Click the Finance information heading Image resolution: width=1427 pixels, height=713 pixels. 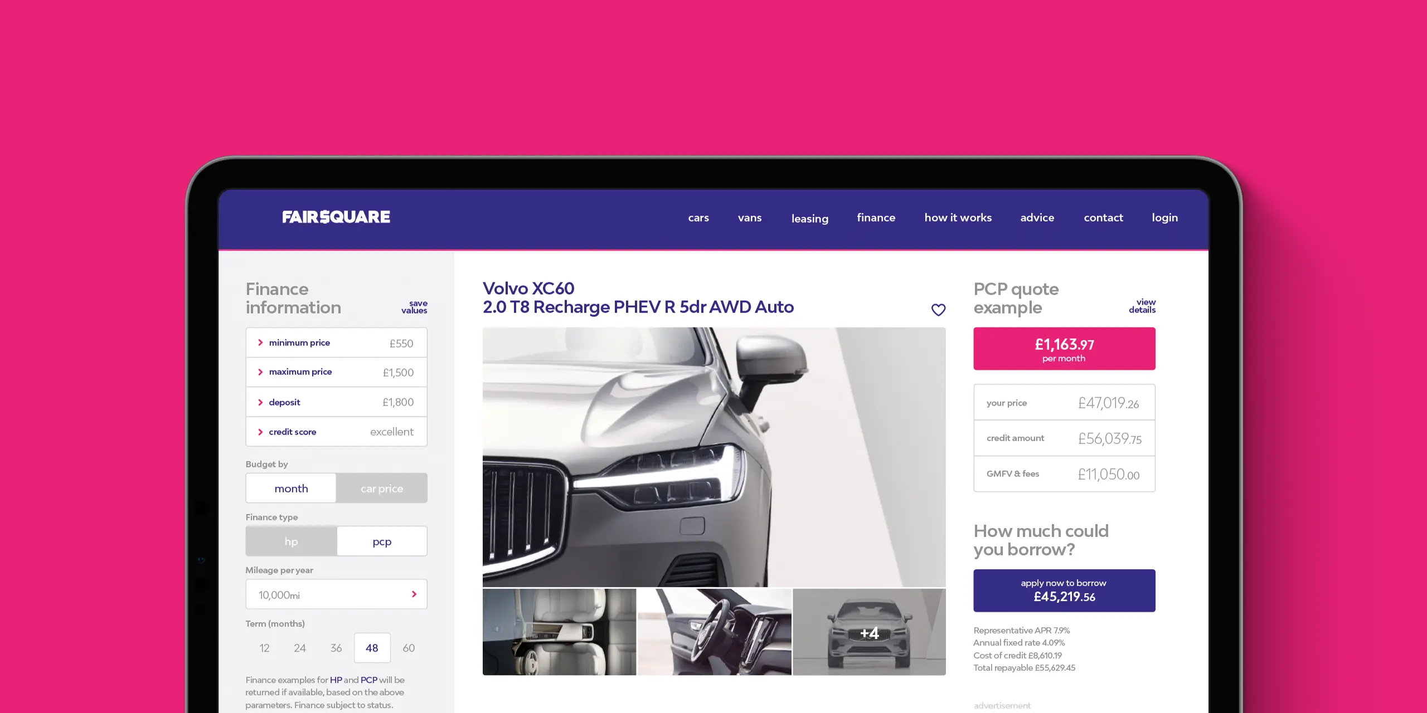click(293, 298)
